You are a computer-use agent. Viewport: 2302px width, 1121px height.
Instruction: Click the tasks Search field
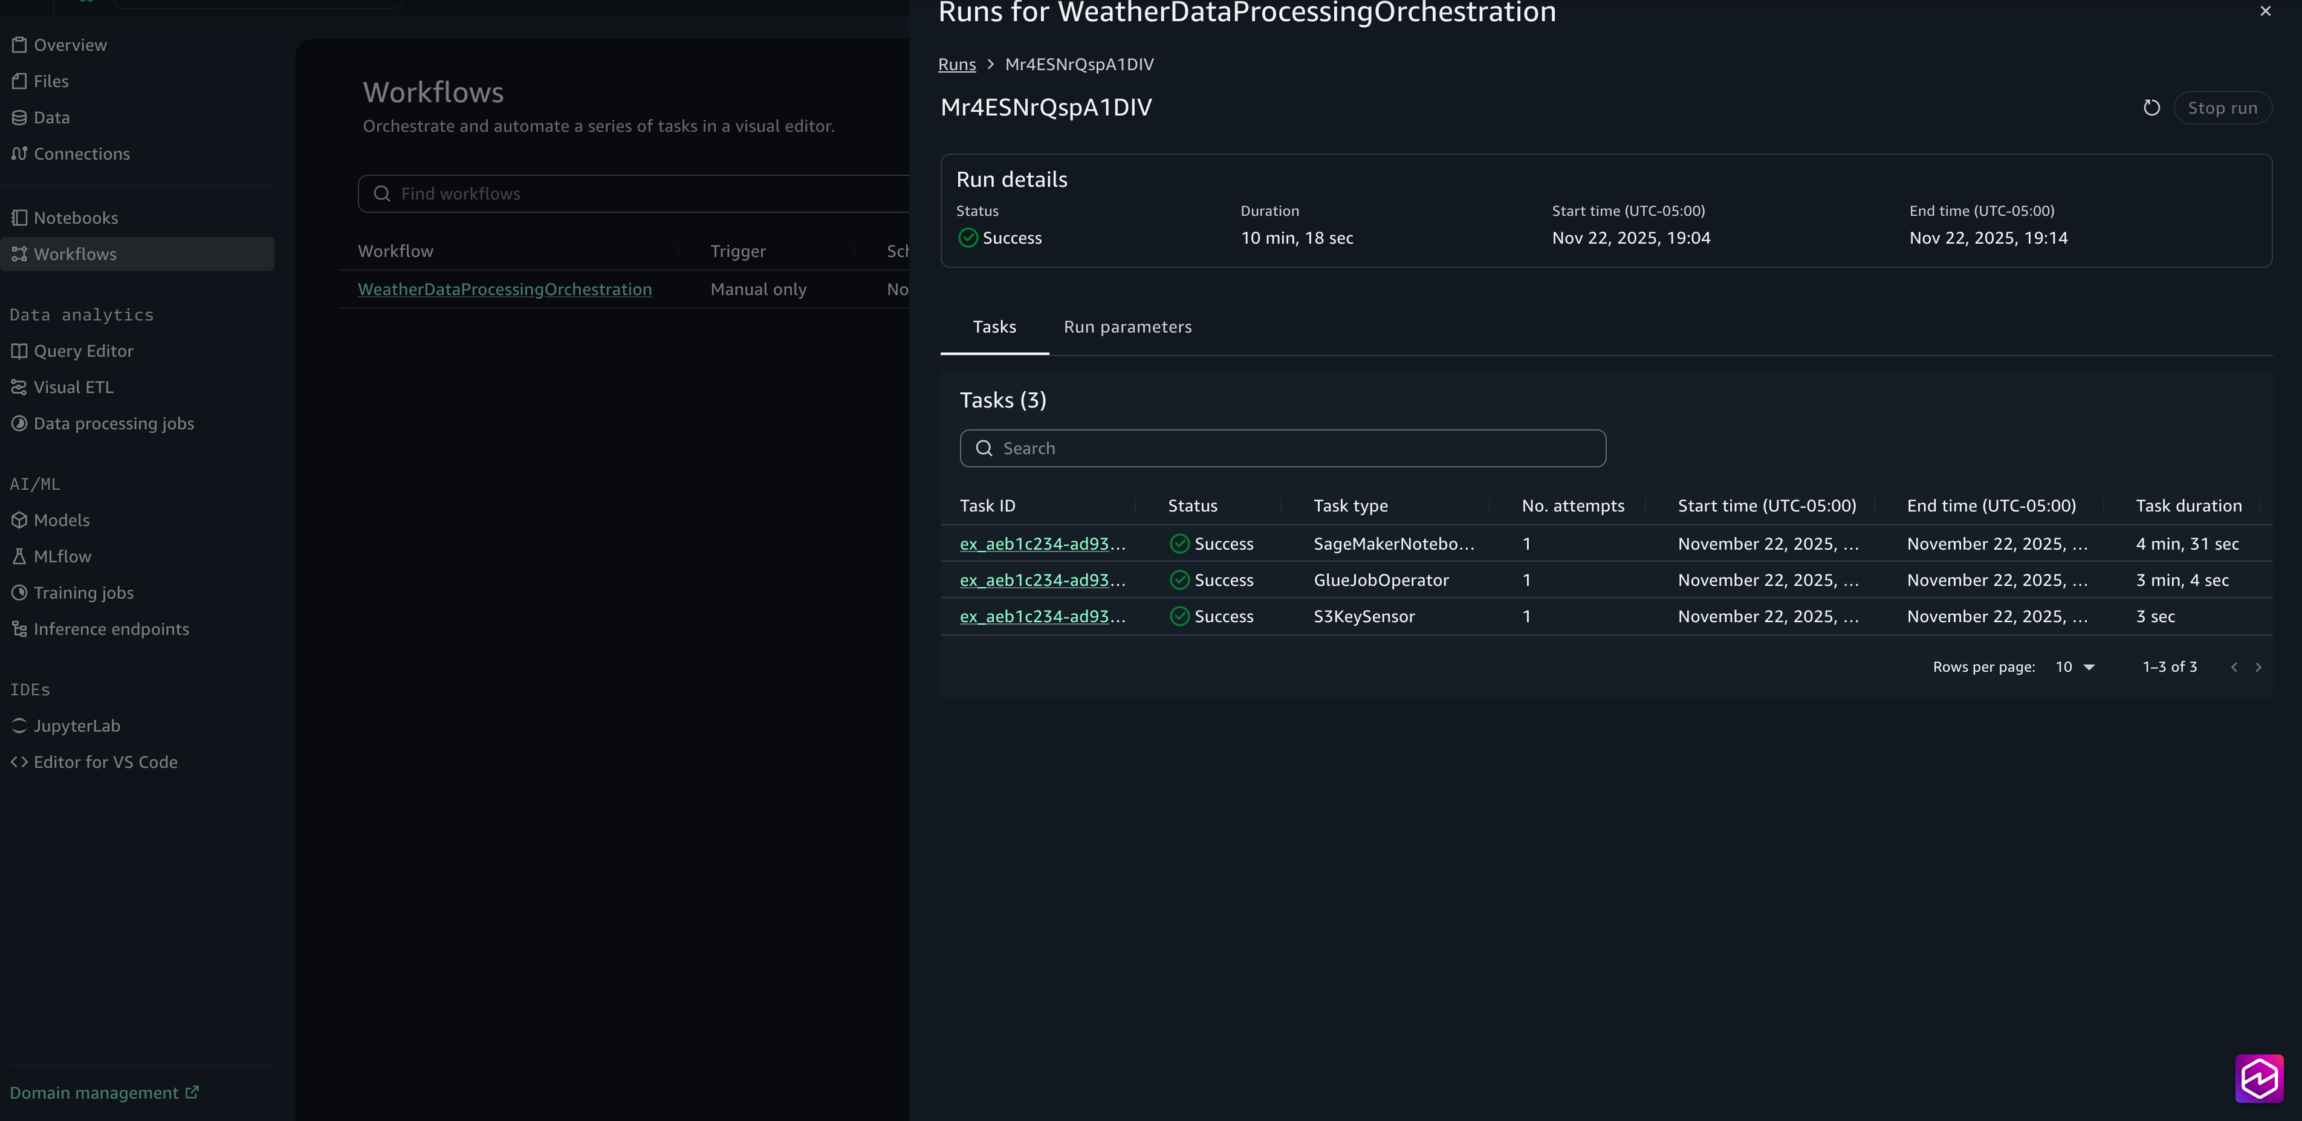click(x=1282, y=449)
